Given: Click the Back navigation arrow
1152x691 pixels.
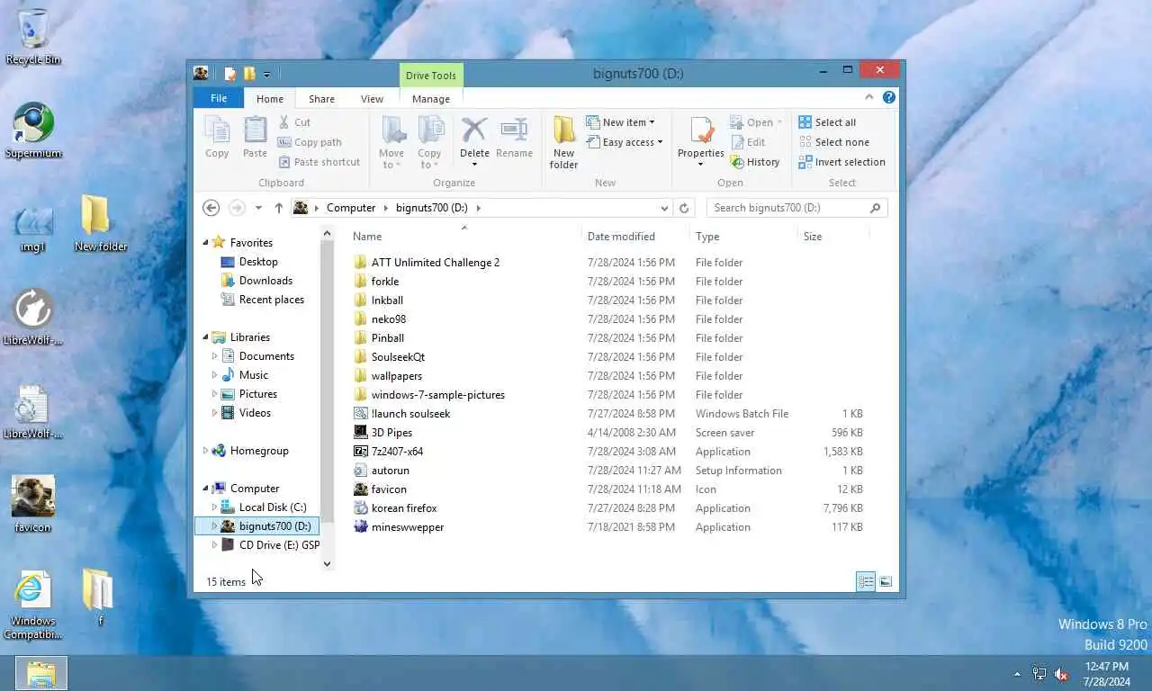Looking at the screenshot, I should pyautogui.click(x=211, y=208).
